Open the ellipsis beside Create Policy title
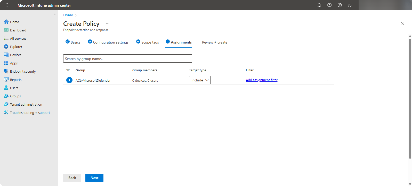The width and height of the screenshot is (412, 186). point(108,24)
